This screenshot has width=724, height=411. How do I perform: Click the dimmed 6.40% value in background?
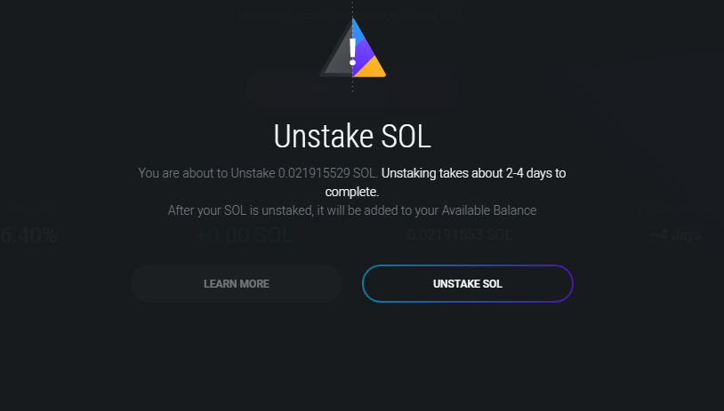[x=28, y=235]
